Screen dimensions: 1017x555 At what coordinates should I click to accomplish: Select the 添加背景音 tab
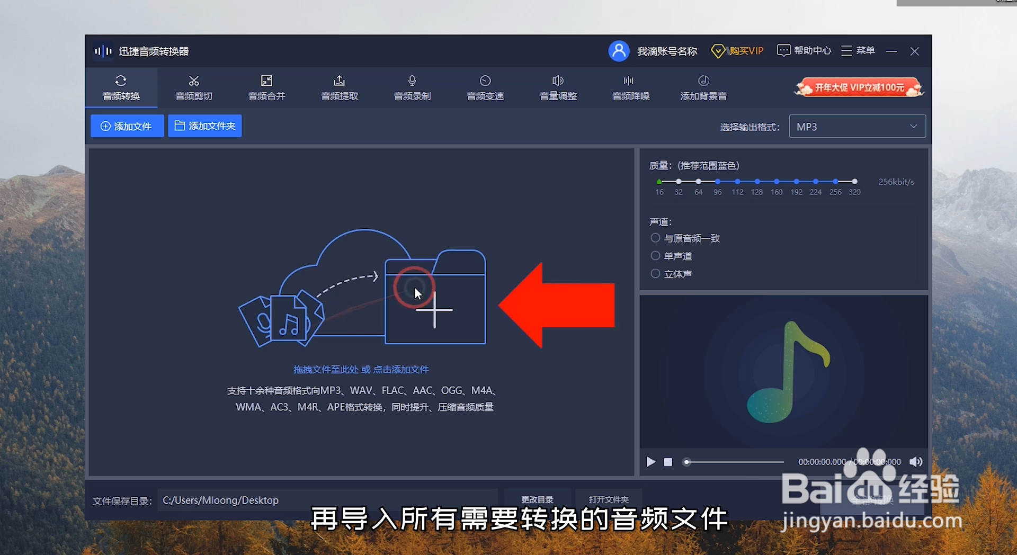click(x=703, y=88)
